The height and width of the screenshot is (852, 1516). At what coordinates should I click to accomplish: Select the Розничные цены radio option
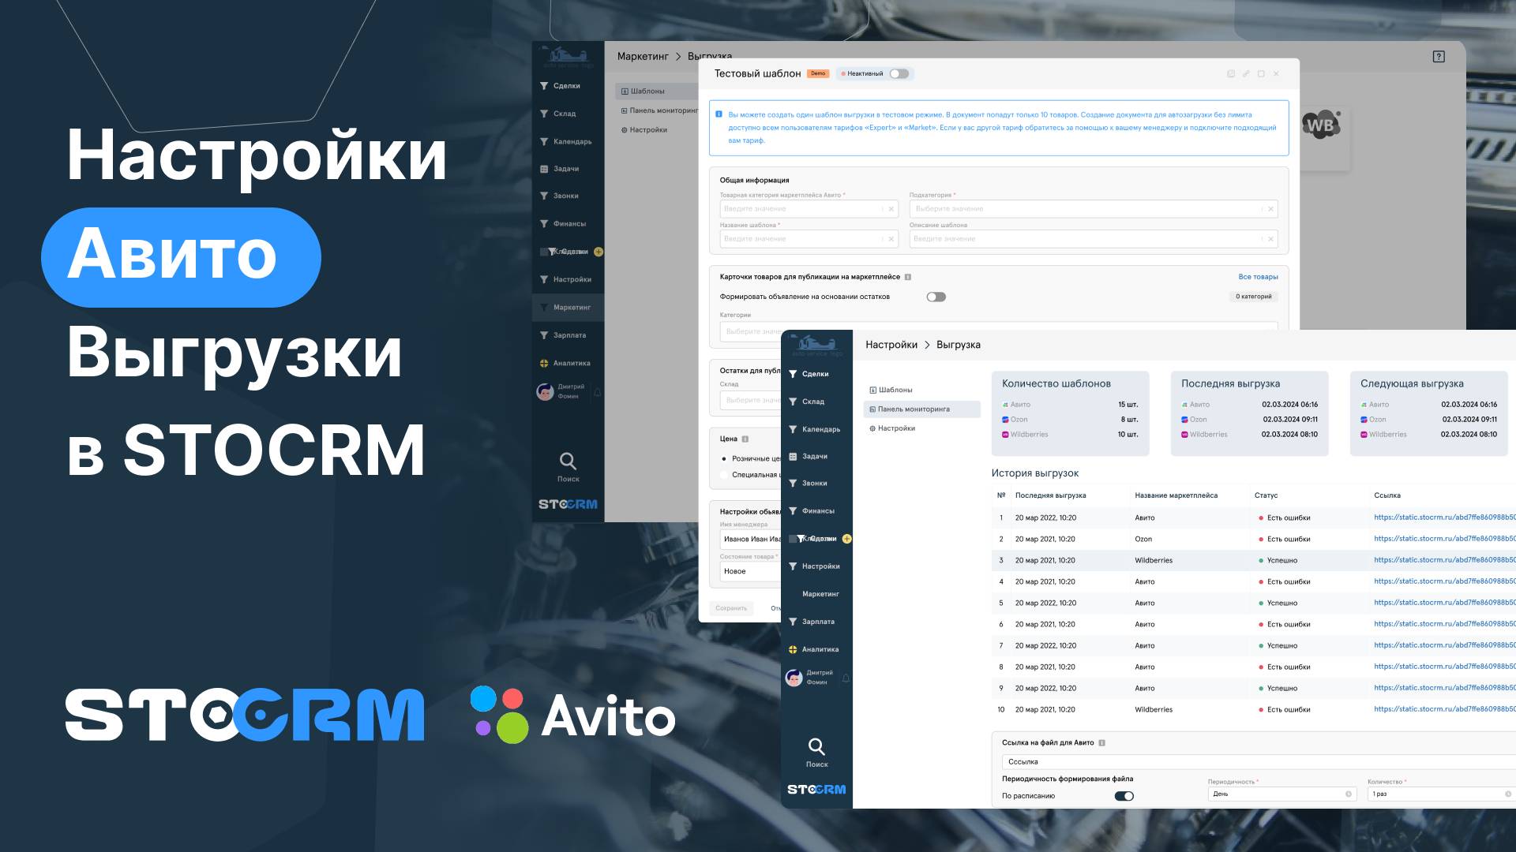[x=724, y=459]
